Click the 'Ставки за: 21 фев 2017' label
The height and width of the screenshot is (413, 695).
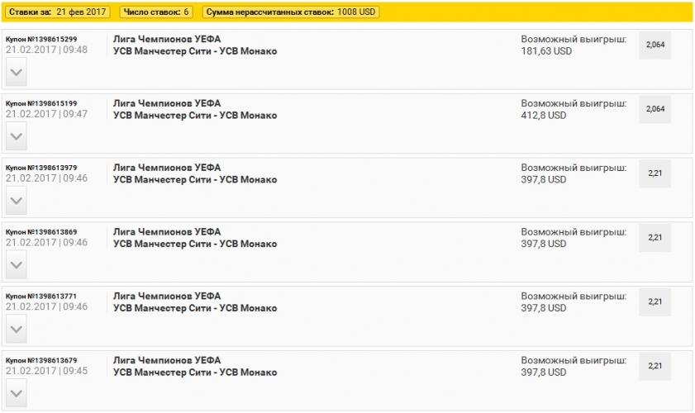point(58,12)
